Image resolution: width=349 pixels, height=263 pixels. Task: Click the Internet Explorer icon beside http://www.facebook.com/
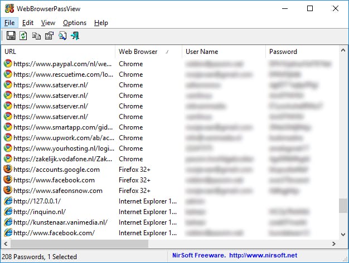pos(8,233)
